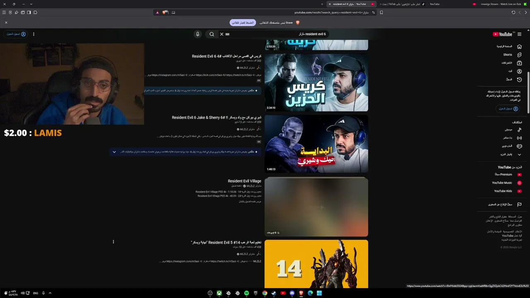Image resolution: width=530 pixels, height=298 pixels.
Task: Reload the page
Action: point(513,12)
